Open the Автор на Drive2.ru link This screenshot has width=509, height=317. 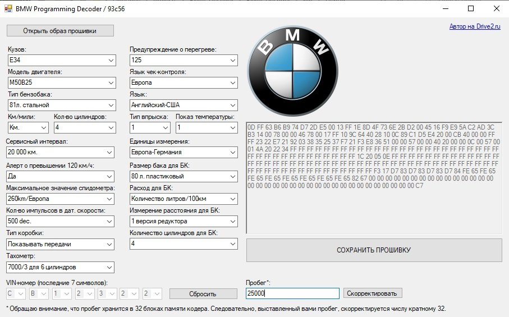click(475, 26)
